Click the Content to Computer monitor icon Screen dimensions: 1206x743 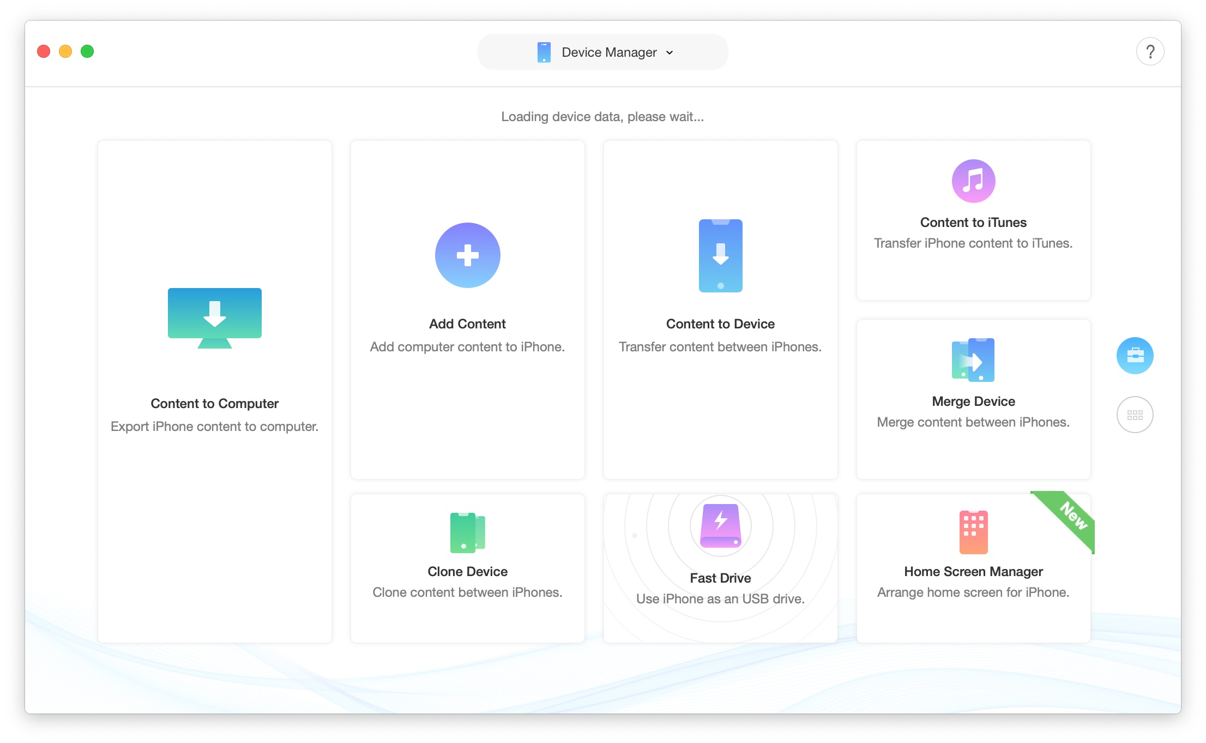pyautogui.click(x=214, y=317)
